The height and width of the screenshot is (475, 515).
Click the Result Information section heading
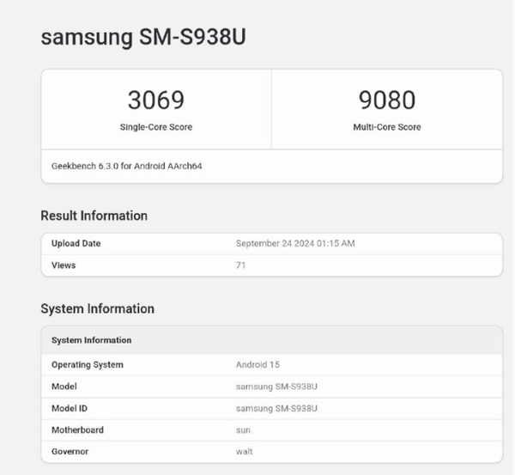[x=94, y=216]
